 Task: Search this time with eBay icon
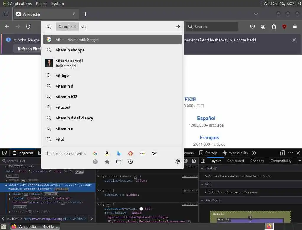(142, 153)
